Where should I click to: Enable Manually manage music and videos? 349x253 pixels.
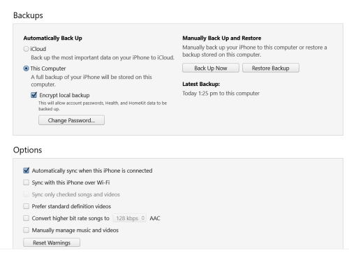coord(27,230)
